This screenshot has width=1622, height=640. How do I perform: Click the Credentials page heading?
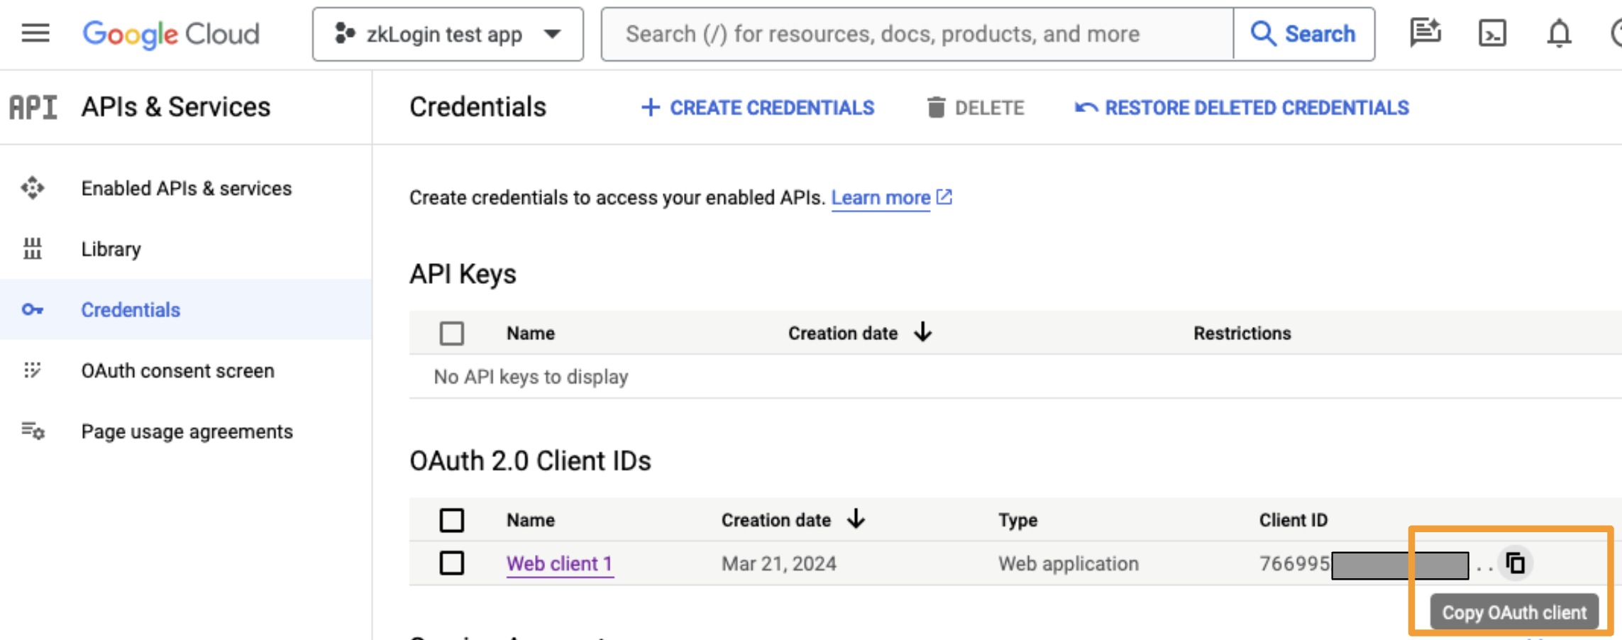[478, 107]
